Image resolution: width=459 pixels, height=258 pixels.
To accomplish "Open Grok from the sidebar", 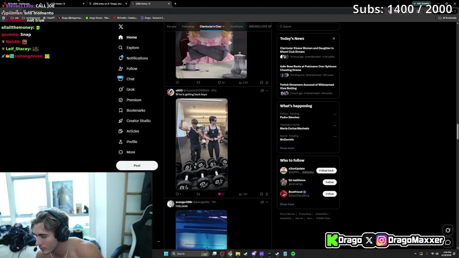I will 126,89.
